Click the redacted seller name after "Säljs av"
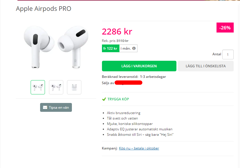The image size is (240, 168). point(129,83)
